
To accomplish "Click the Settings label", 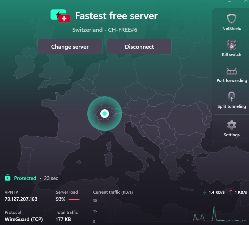I will pyautogui.click(x=232, y=135).
